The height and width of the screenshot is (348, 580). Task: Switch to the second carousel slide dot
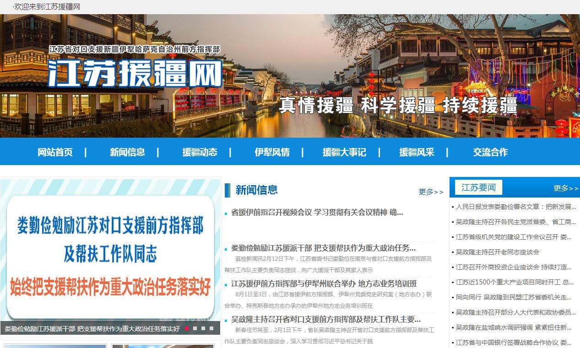[x=195, y=328]
